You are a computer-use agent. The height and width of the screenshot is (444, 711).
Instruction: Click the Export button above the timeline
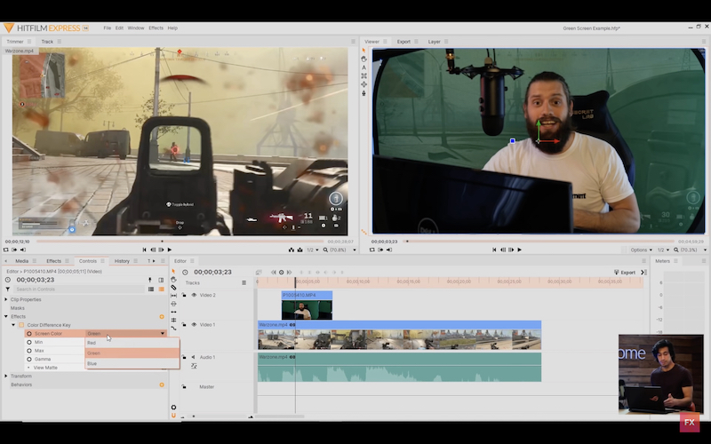(625, 273)
